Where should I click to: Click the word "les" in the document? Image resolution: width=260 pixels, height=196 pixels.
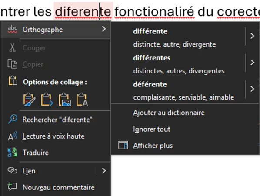click(43, 12)
